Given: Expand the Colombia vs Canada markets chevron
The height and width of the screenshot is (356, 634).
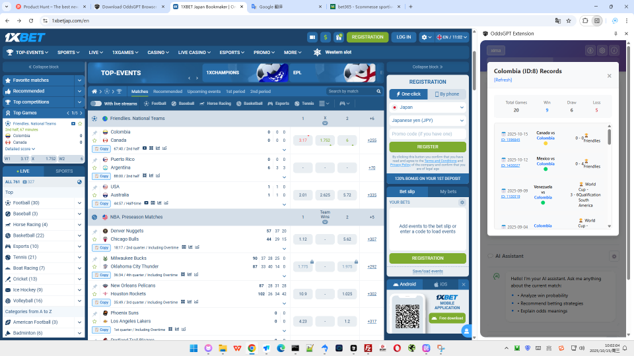Looking at the screenshot, I should [284, 150].
